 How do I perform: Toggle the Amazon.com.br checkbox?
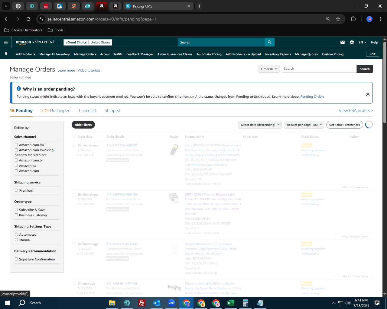coord(16,160)
